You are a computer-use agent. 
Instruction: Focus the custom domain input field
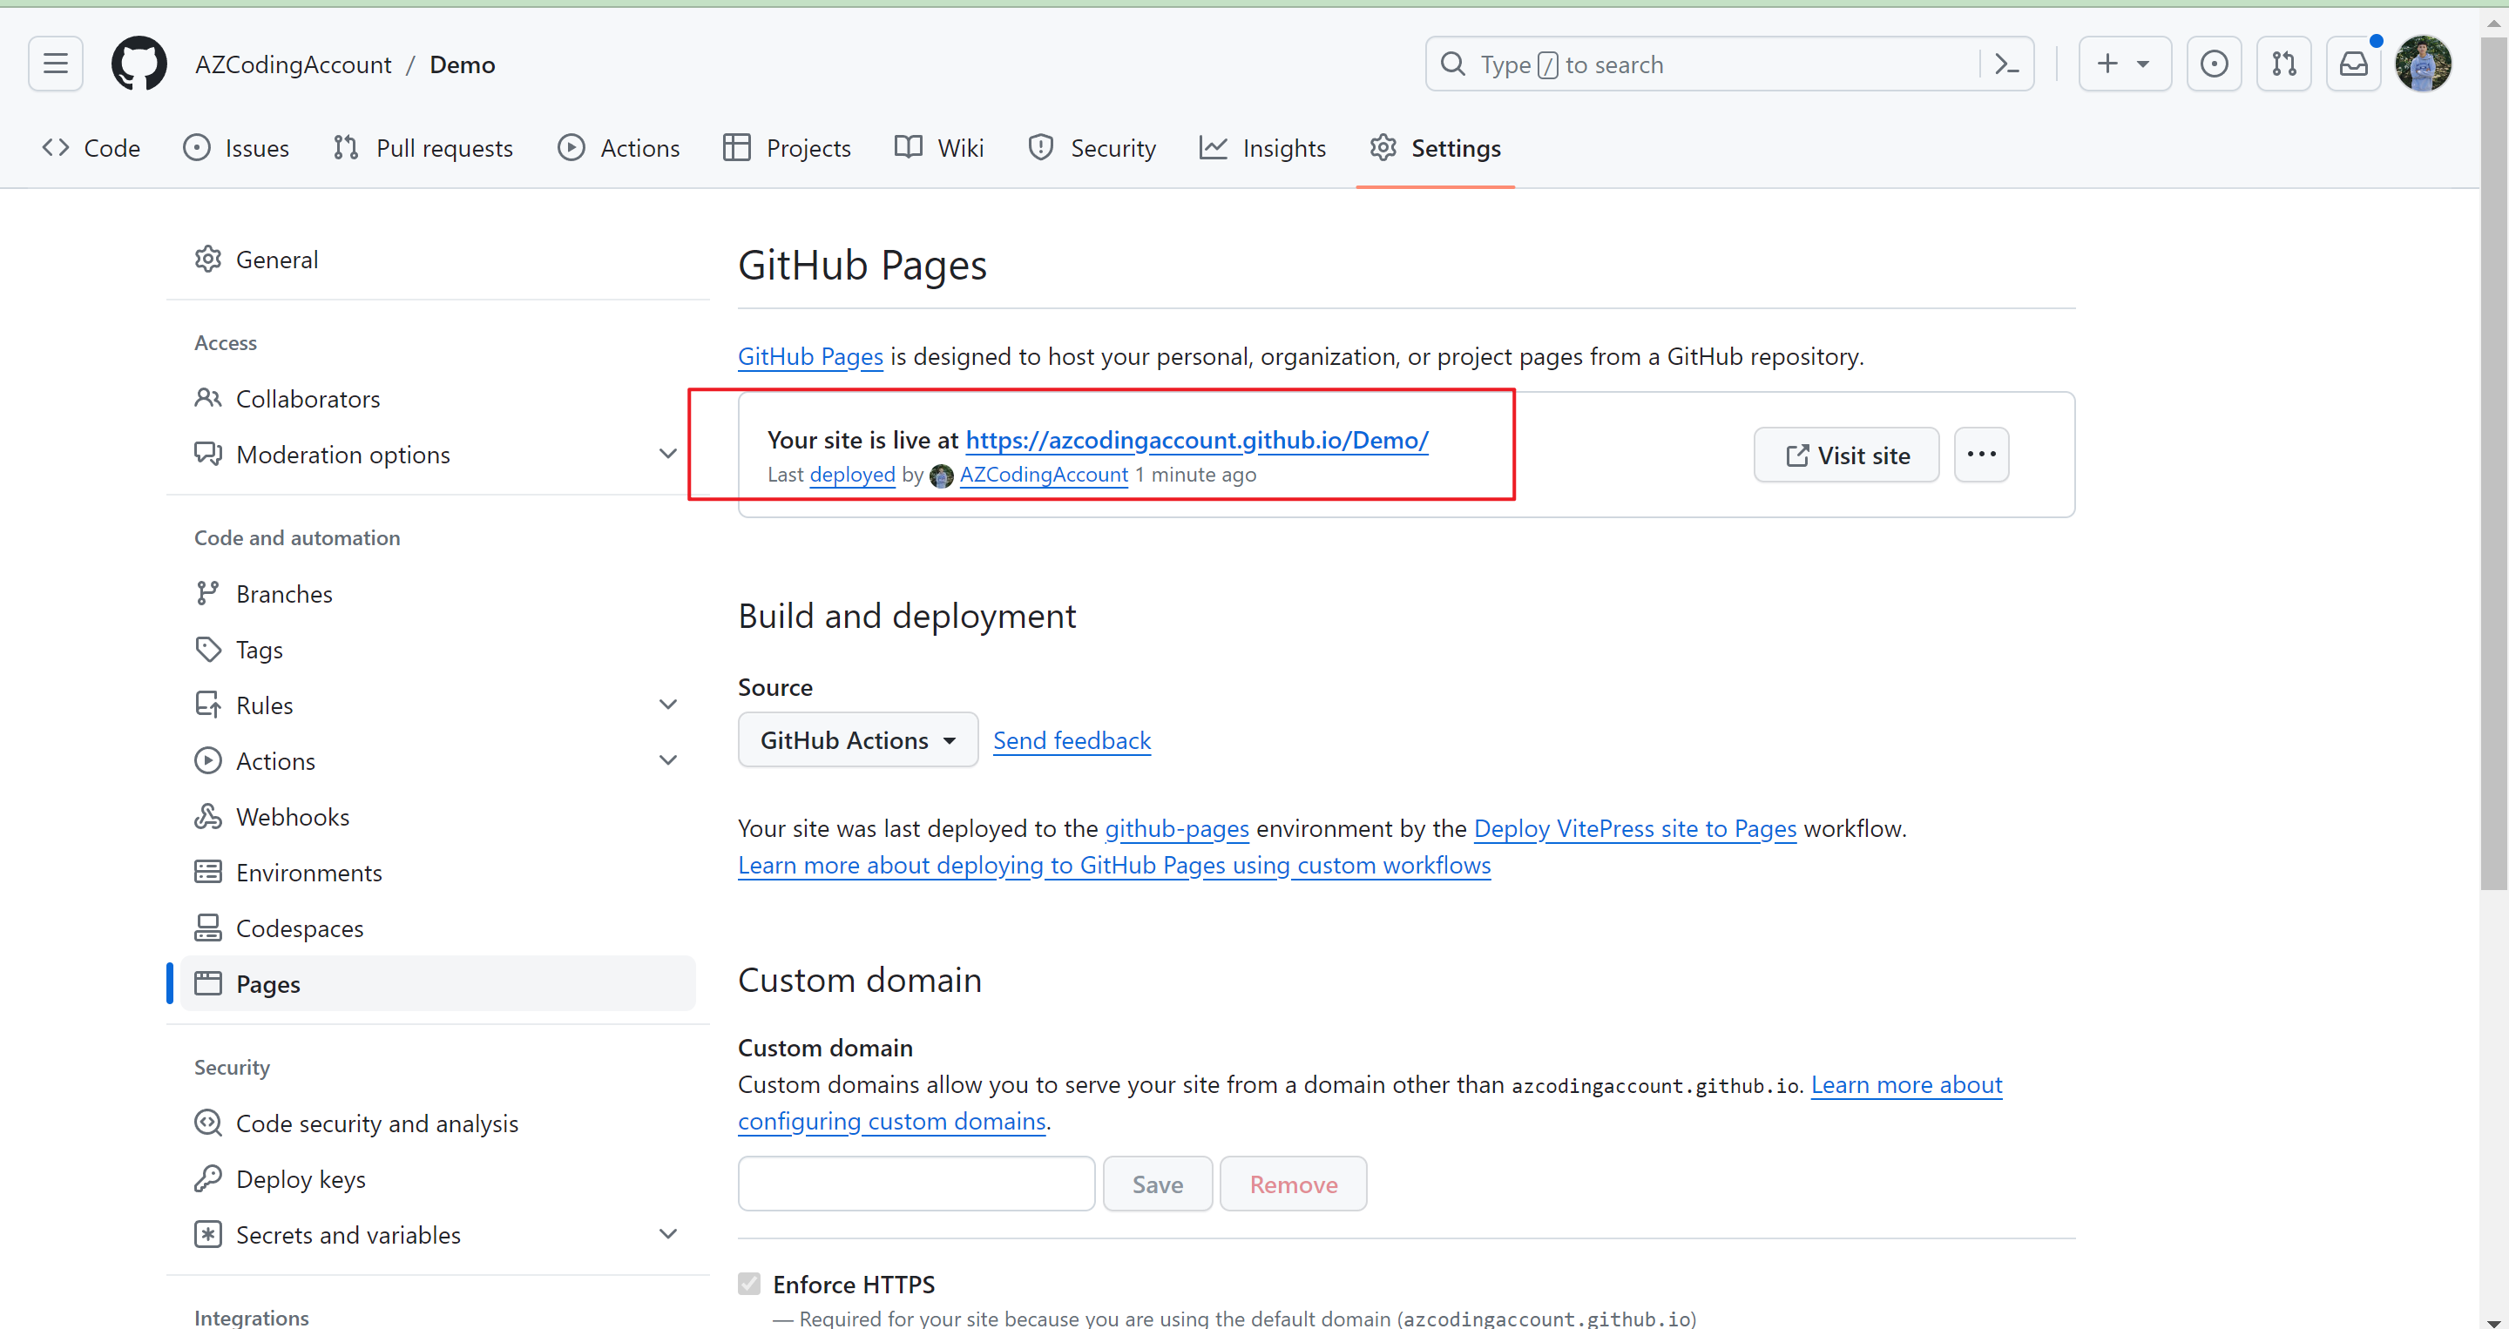(x=916, y=1183)
